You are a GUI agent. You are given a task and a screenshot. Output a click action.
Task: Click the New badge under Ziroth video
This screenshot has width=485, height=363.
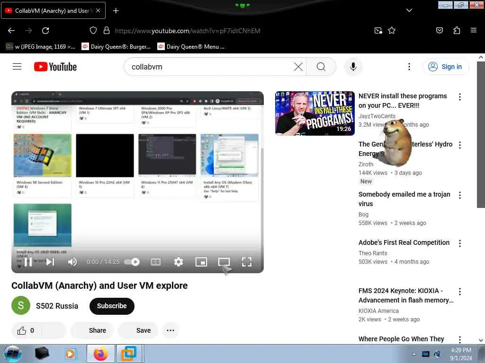(x=366, y=181)
